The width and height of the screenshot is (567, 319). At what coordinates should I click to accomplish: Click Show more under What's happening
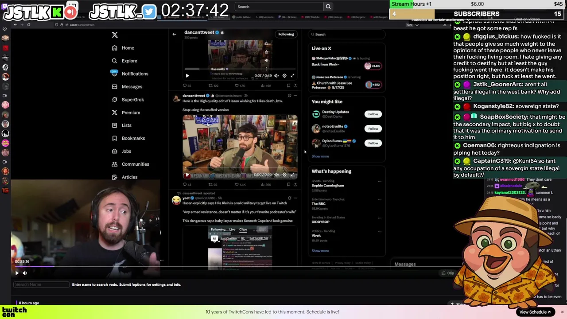(320, 251)
